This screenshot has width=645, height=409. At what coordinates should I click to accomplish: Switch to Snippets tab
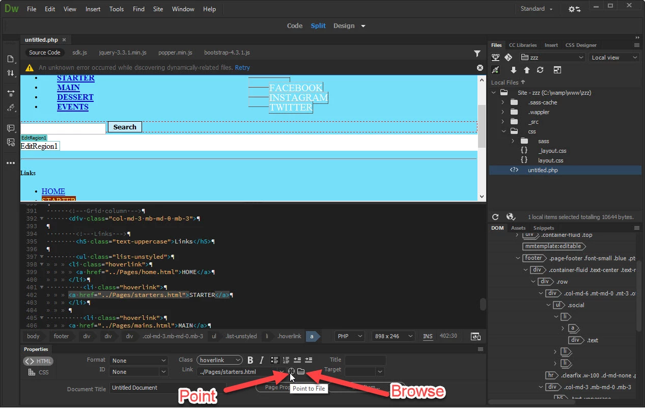pyautogui.click(x=544, y=228)
